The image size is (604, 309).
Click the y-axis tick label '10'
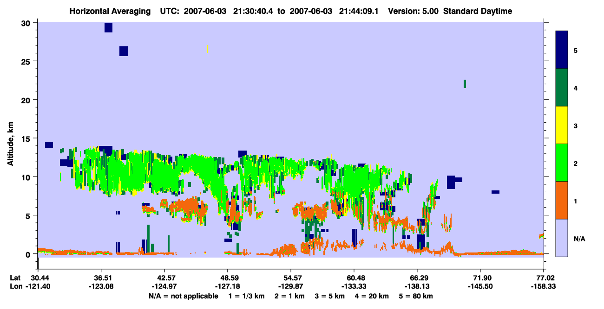click(27, 177)
